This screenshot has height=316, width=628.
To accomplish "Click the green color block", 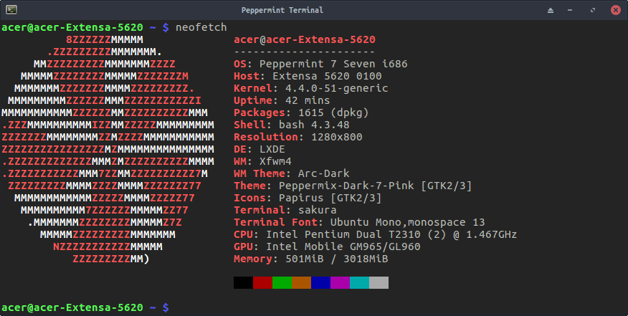I will [282, 282].
